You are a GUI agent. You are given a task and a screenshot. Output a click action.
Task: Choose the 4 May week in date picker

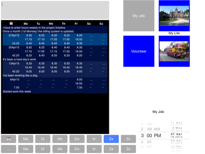click(176, 129)
